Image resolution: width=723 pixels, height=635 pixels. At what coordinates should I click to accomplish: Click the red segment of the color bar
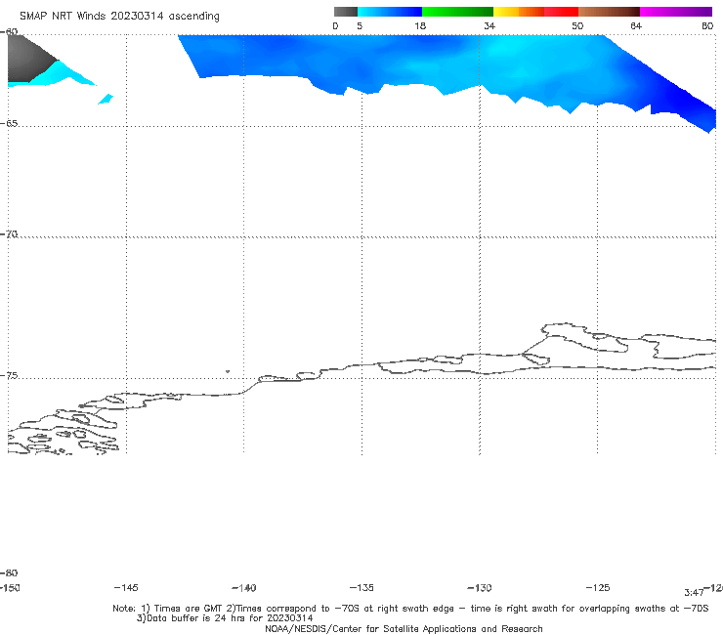[x=561, y=12]
